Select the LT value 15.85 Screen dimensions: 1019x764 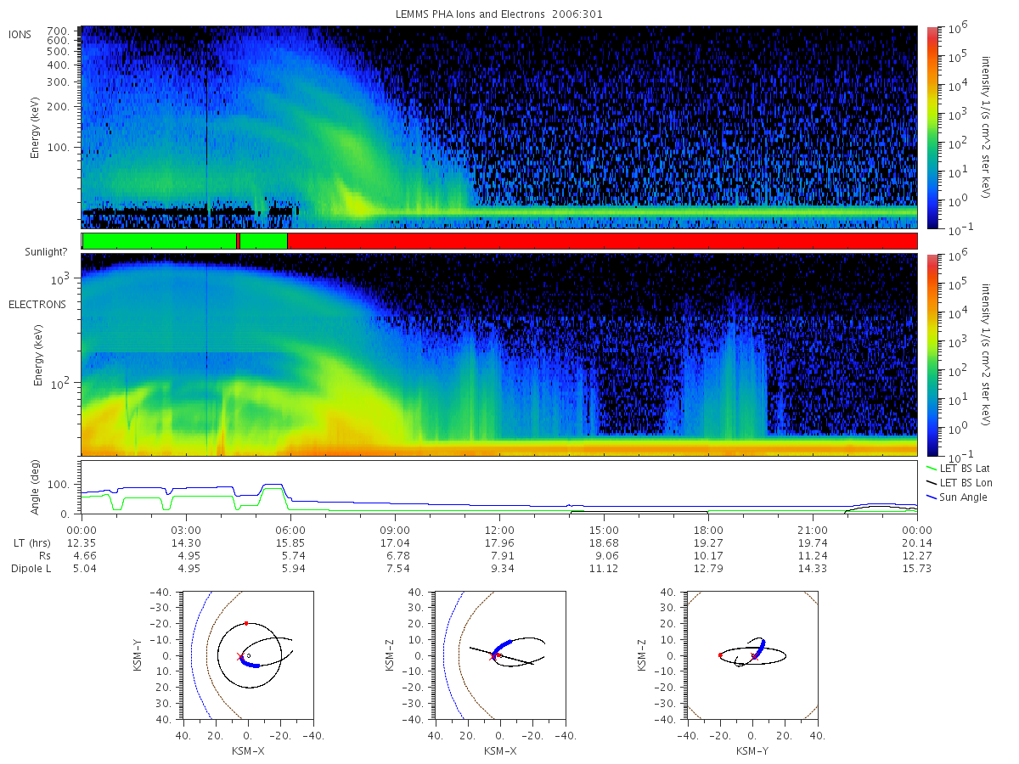point(290,542)
